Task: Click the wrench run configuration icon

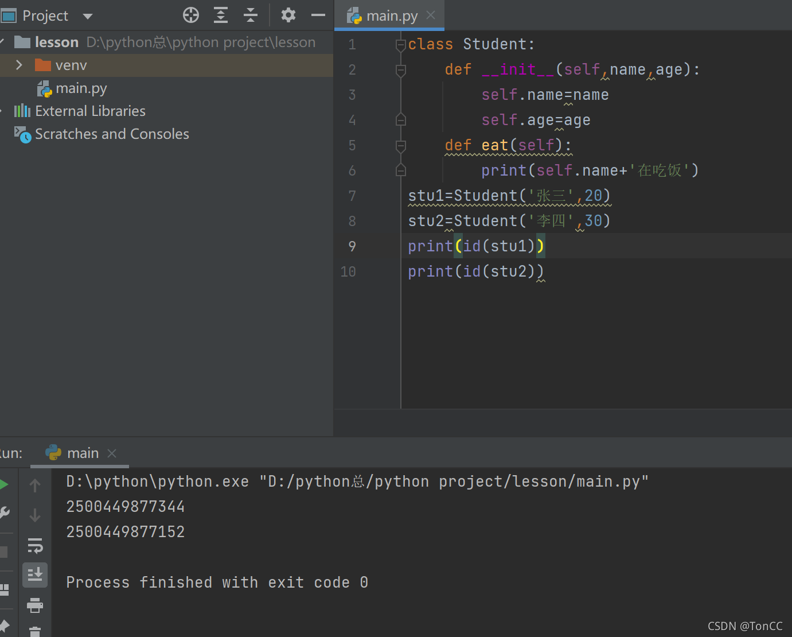Action: [x=4, y=512]
